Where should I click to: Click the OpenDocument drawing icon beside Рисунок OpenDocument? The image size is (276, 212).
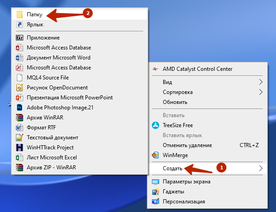pyautogui.click(x=20, y=88)
